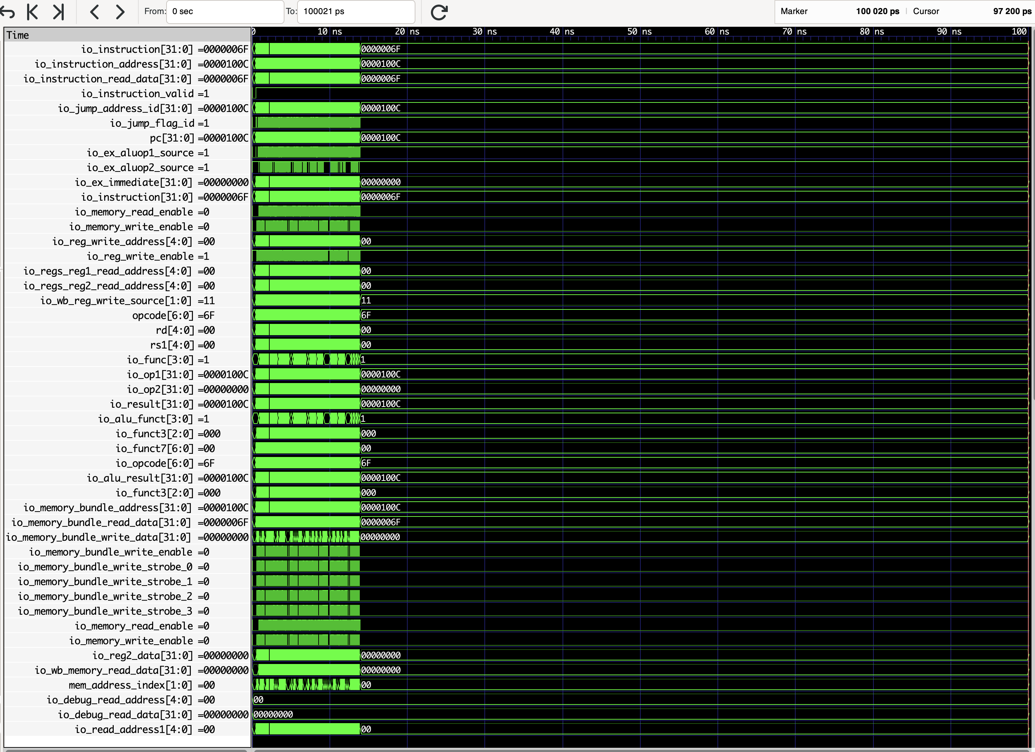Click the 50 ns mark on time ruler
The image size is (1035, 752).
click(x=639, y=31)
